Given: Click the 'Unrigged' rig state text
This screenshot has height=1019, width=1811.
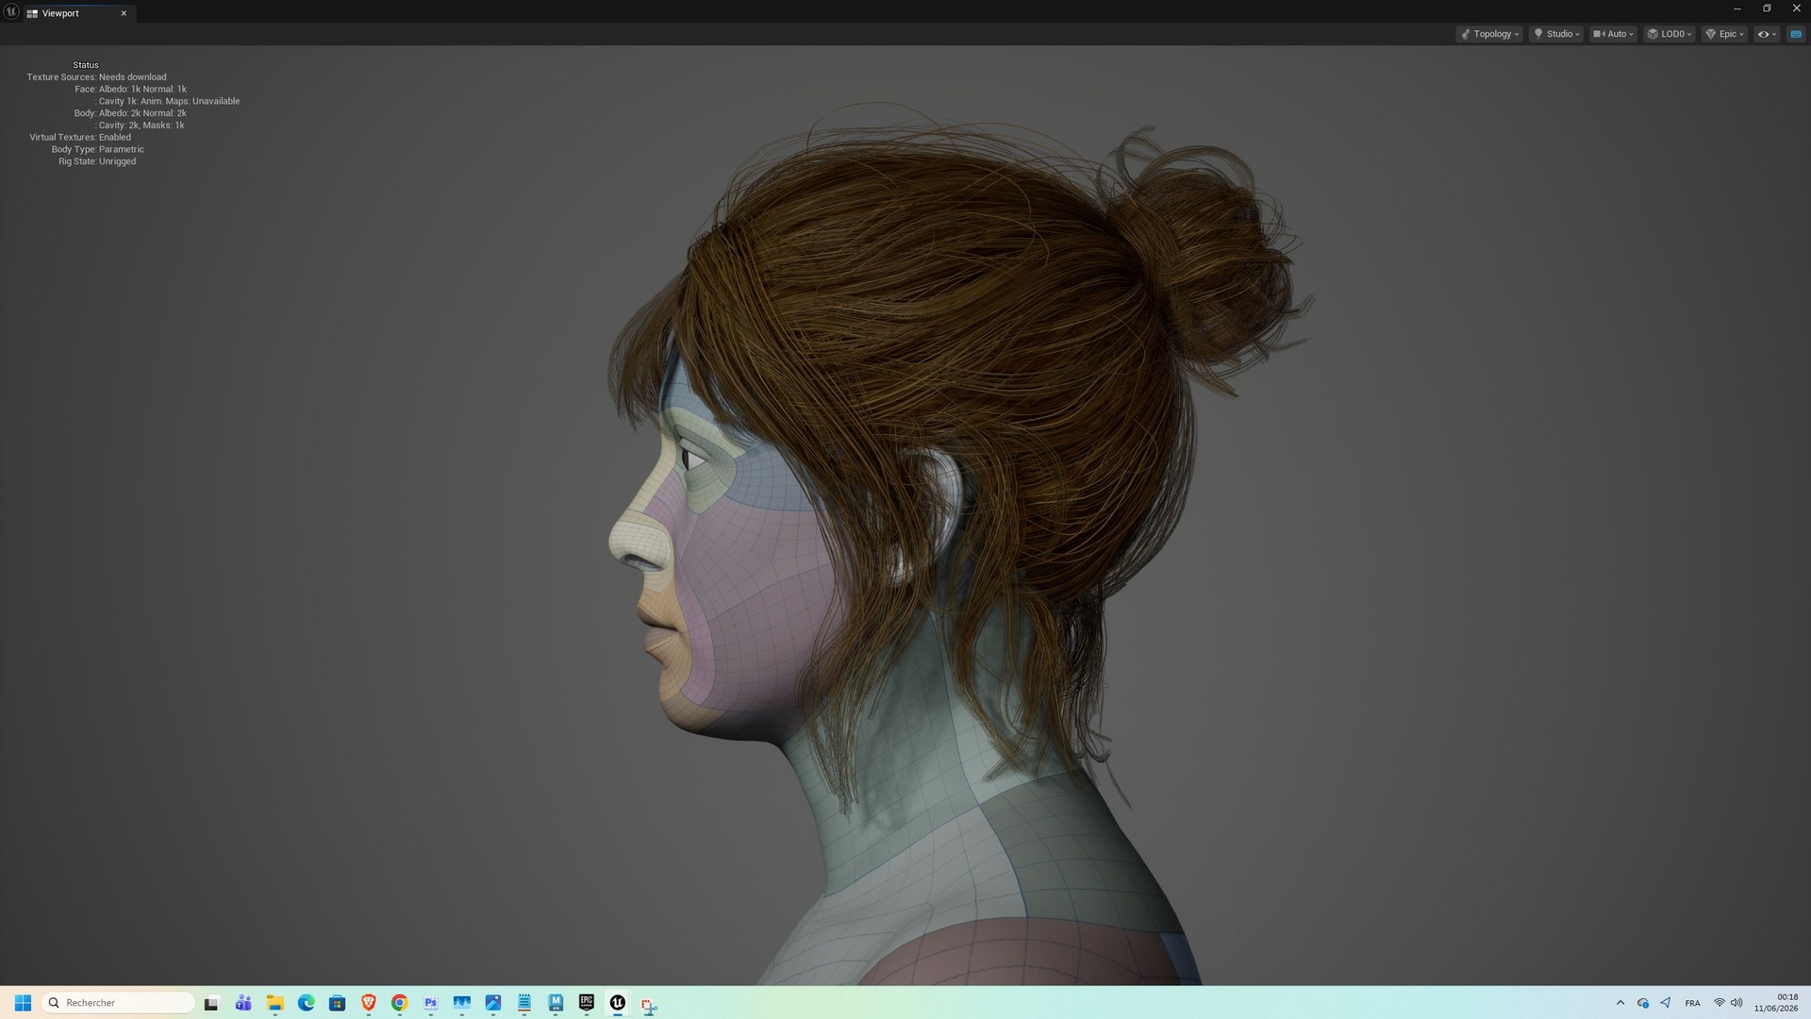Looking at the screenshot, I should click(x=117, y=161).
